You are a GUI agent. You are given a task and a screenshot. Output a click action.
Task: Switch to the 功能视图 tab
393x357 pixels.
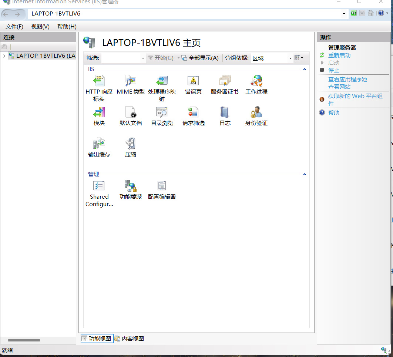coord(97,339)
